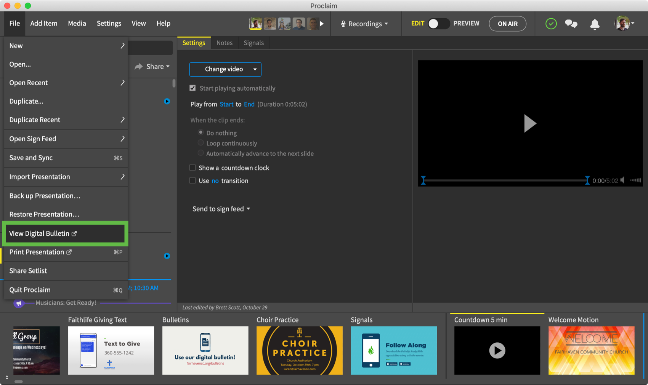Click the video timeline progress bar
648x385 pixels.
pyautogui.click(x=505, y=181)
